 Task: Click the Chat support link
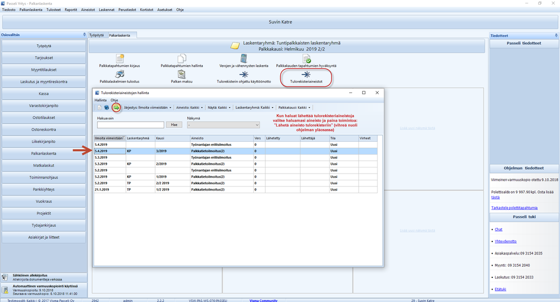498,230
